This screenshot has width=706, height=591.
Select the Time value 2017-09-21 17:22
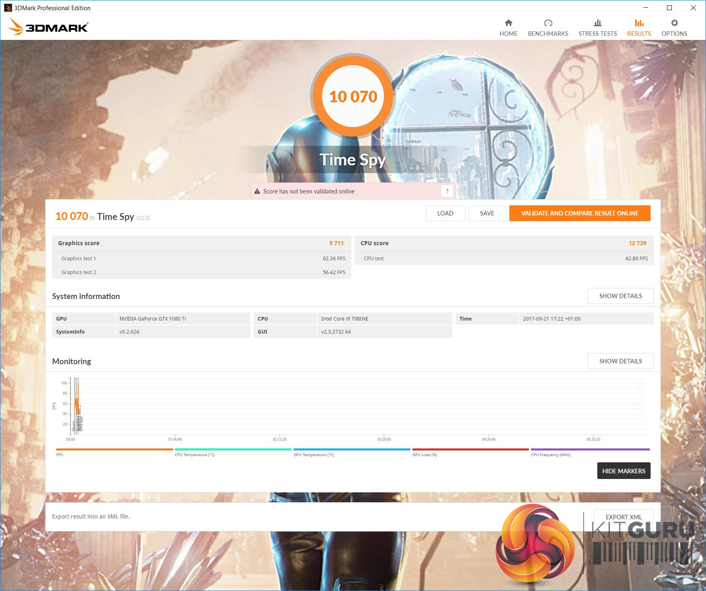(552, 319)
